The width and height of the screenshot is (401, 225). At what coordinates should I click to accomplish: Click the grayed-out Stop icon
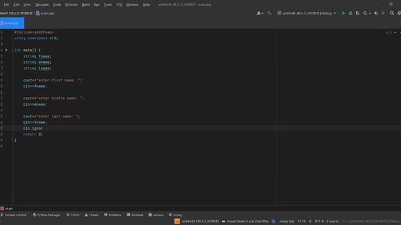coord(383,13)
